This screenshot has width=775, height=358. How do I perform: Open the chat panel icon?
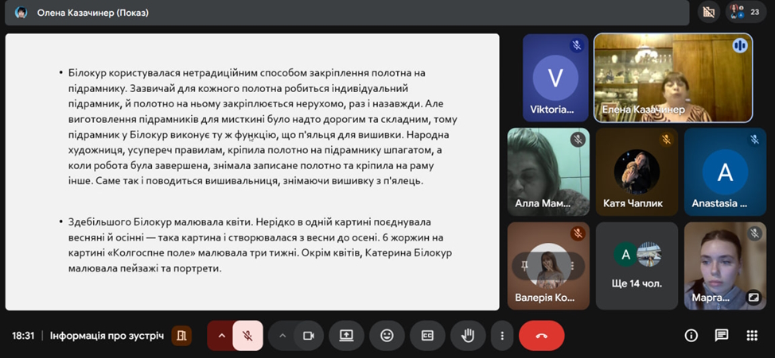pos(722,336)
